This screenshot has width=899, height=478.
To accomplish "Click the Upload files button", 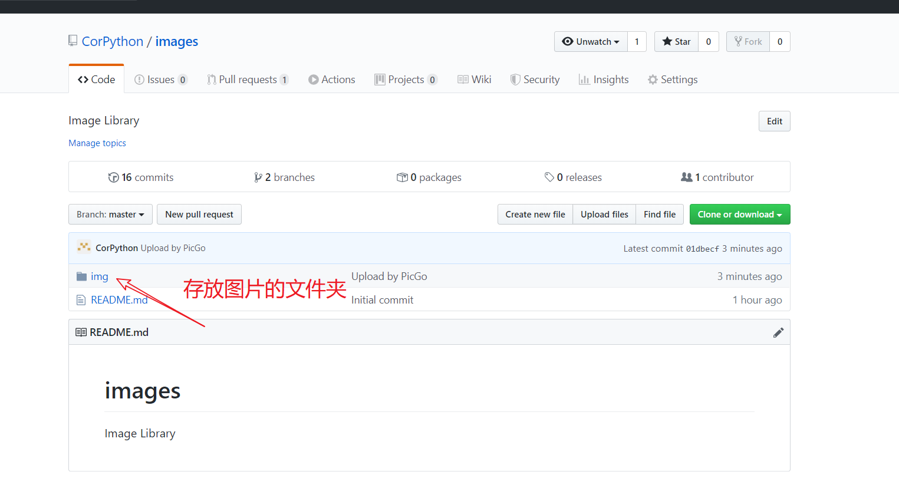I will pyautogui.click(x=604, y=215).
